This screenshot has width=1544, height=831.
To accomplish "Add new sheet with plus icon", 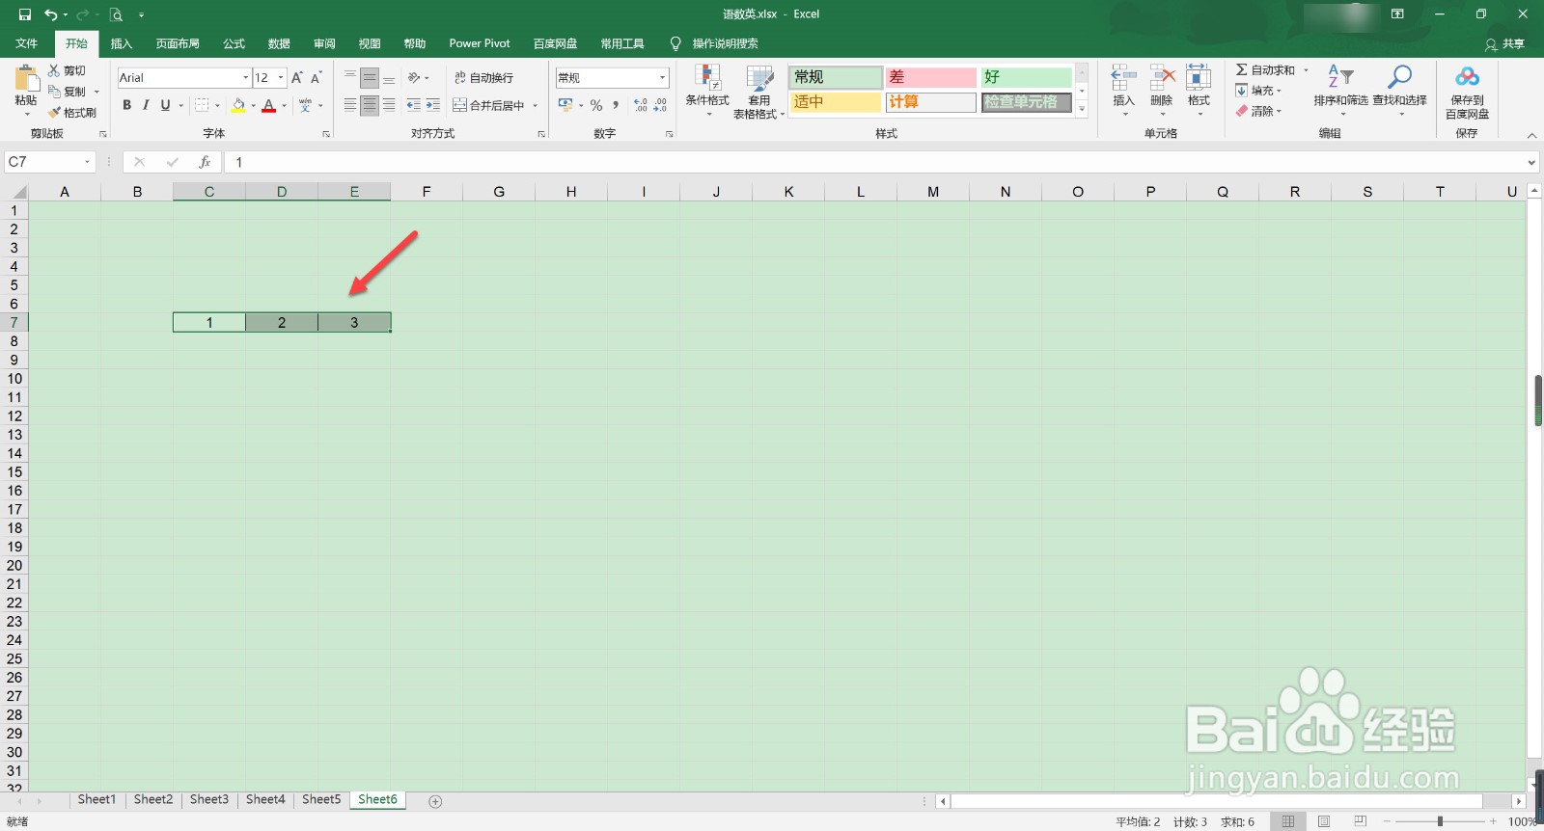I will point(435,801).
